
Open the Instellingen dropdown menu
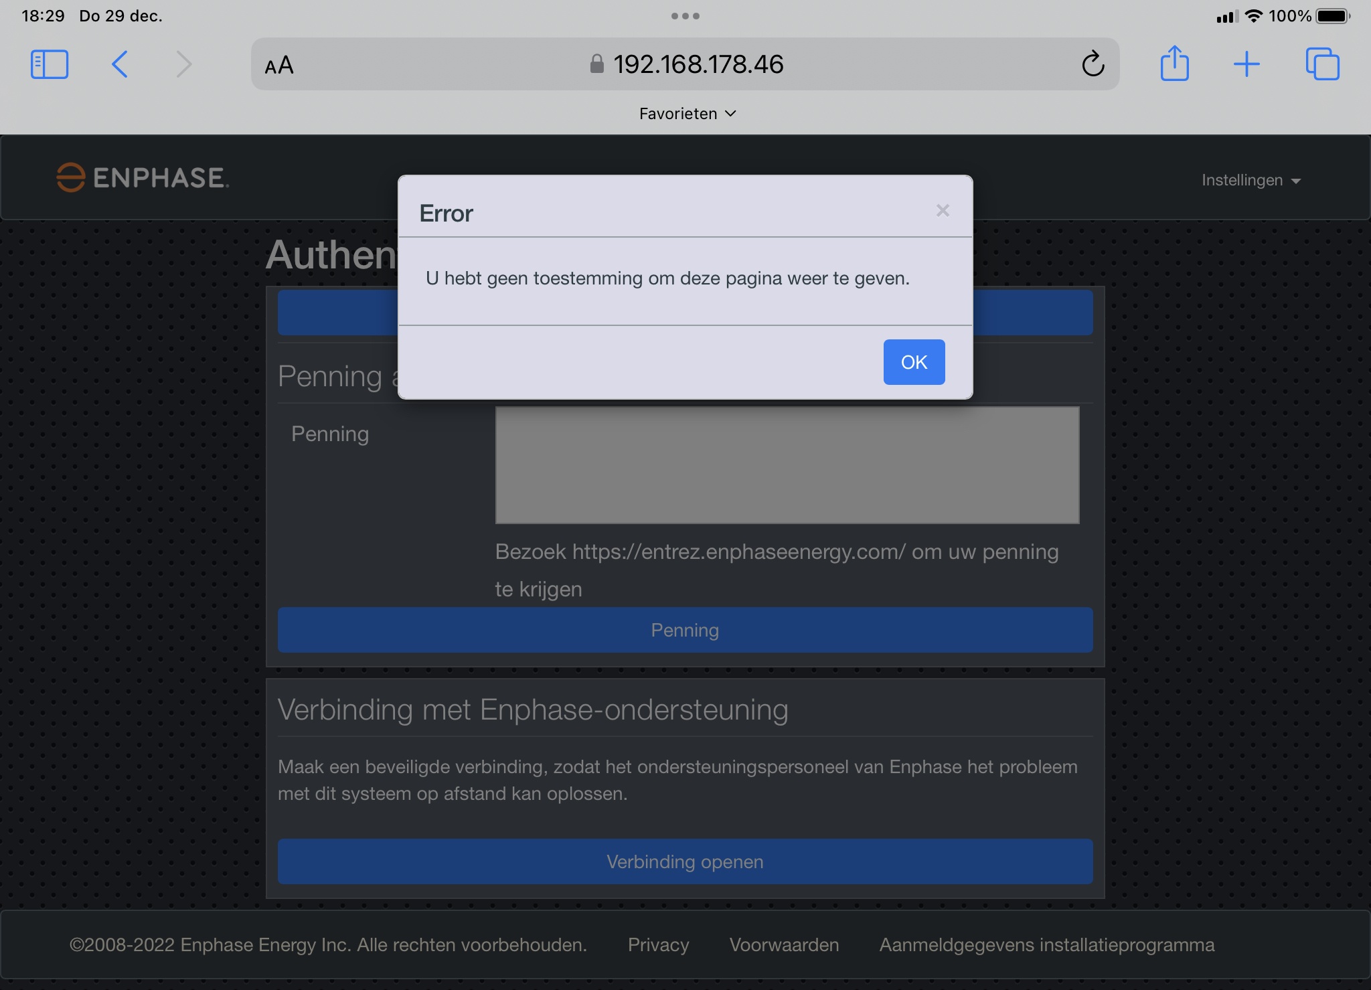coord(1250,180)
